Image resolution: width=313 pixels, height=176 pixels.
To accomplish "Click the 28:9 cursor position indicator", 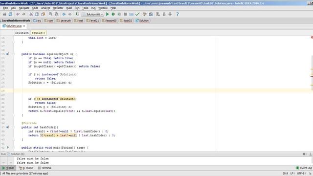I will pos(286,174).
